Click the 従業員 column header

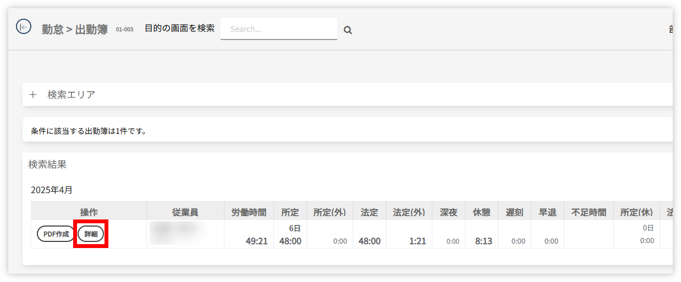pos(185,212)
